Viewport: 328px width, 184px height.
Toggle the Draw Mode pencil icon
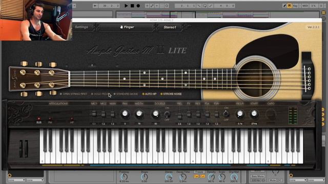[x=284, y=6]
